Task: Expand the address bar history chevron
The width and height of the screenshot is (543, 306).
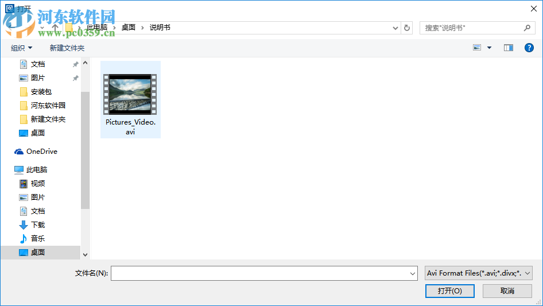Action: click(395, 28)
